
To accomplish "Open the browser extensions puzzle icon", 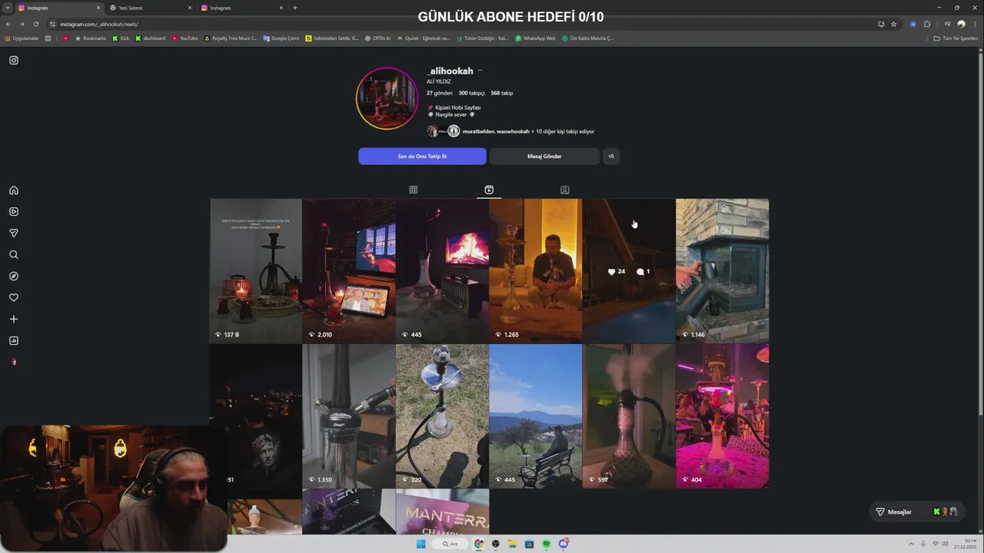I will [x=926, y=24].
